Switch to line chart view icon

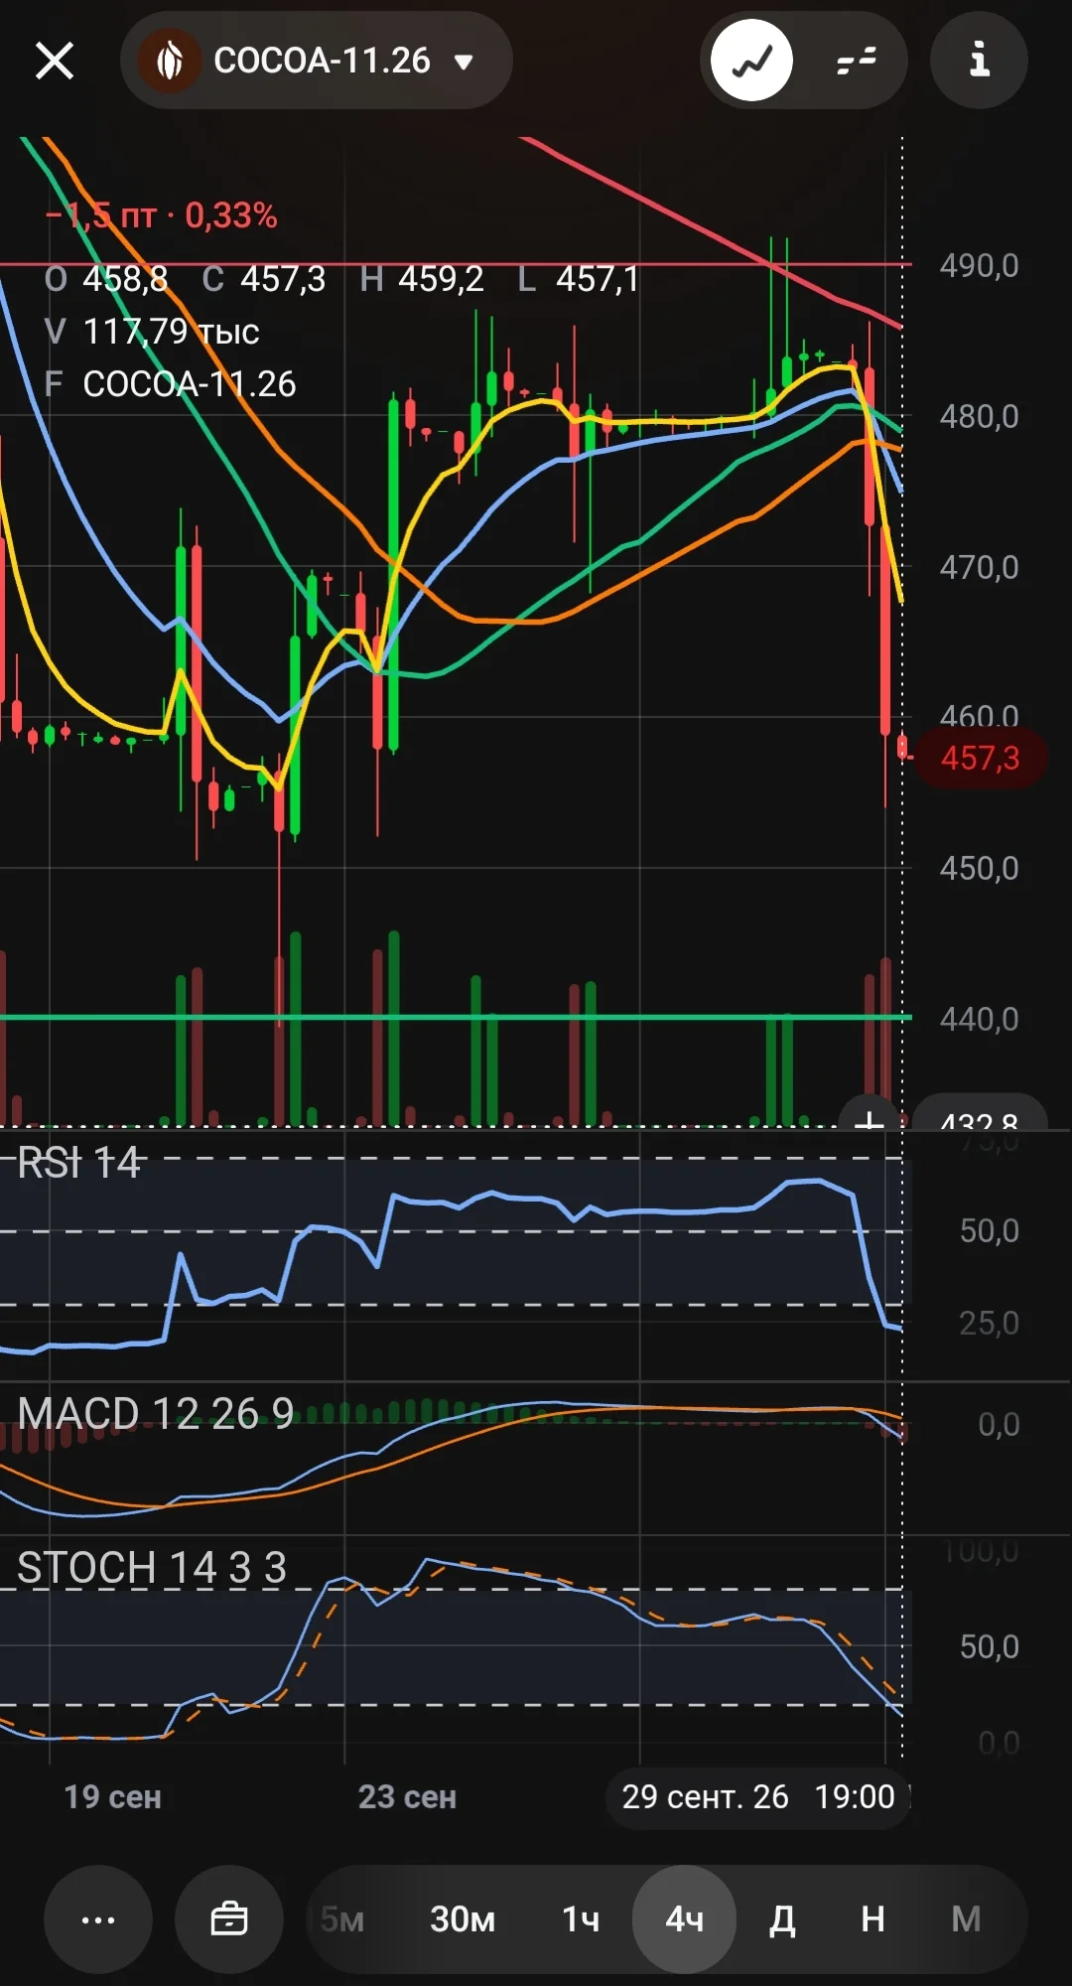click(752, 61)
